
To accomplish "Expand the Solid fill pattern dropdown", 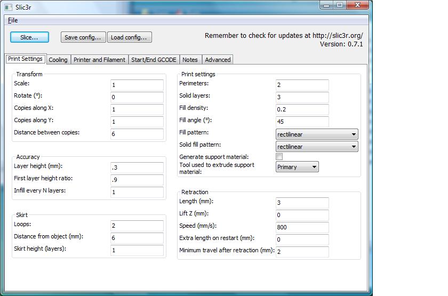I will tap(317, 147).
